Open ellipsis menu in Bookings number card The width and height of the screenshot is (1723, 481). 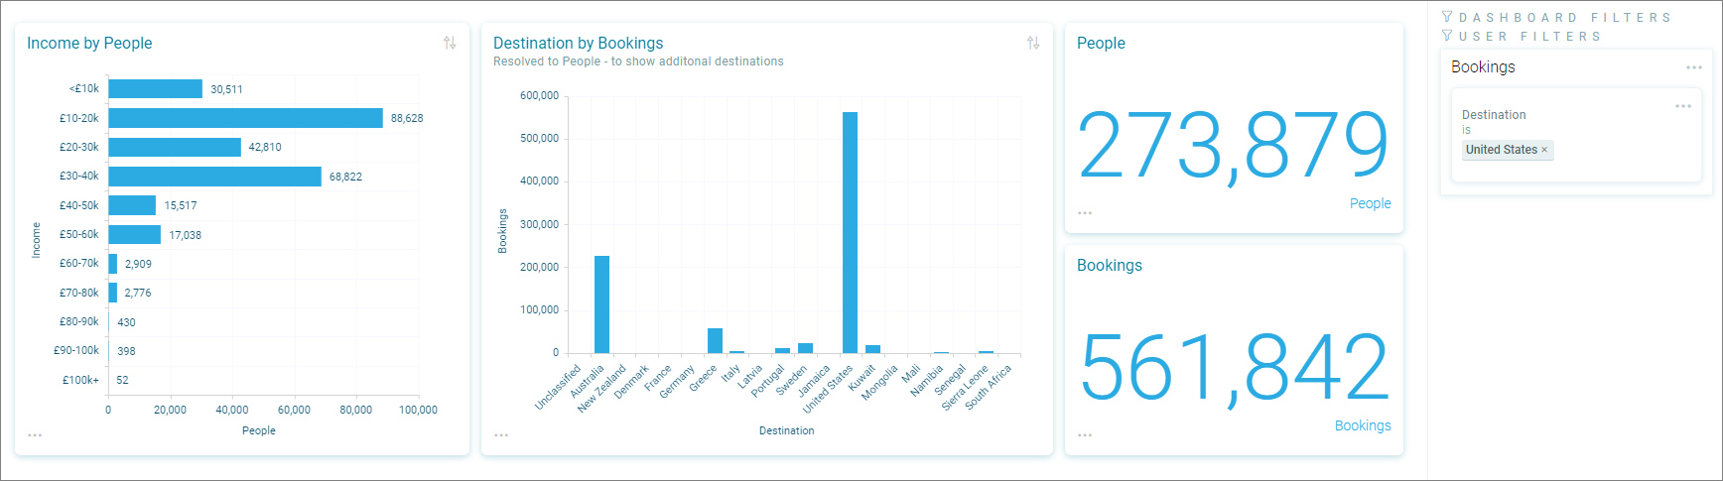(1085, 435)
